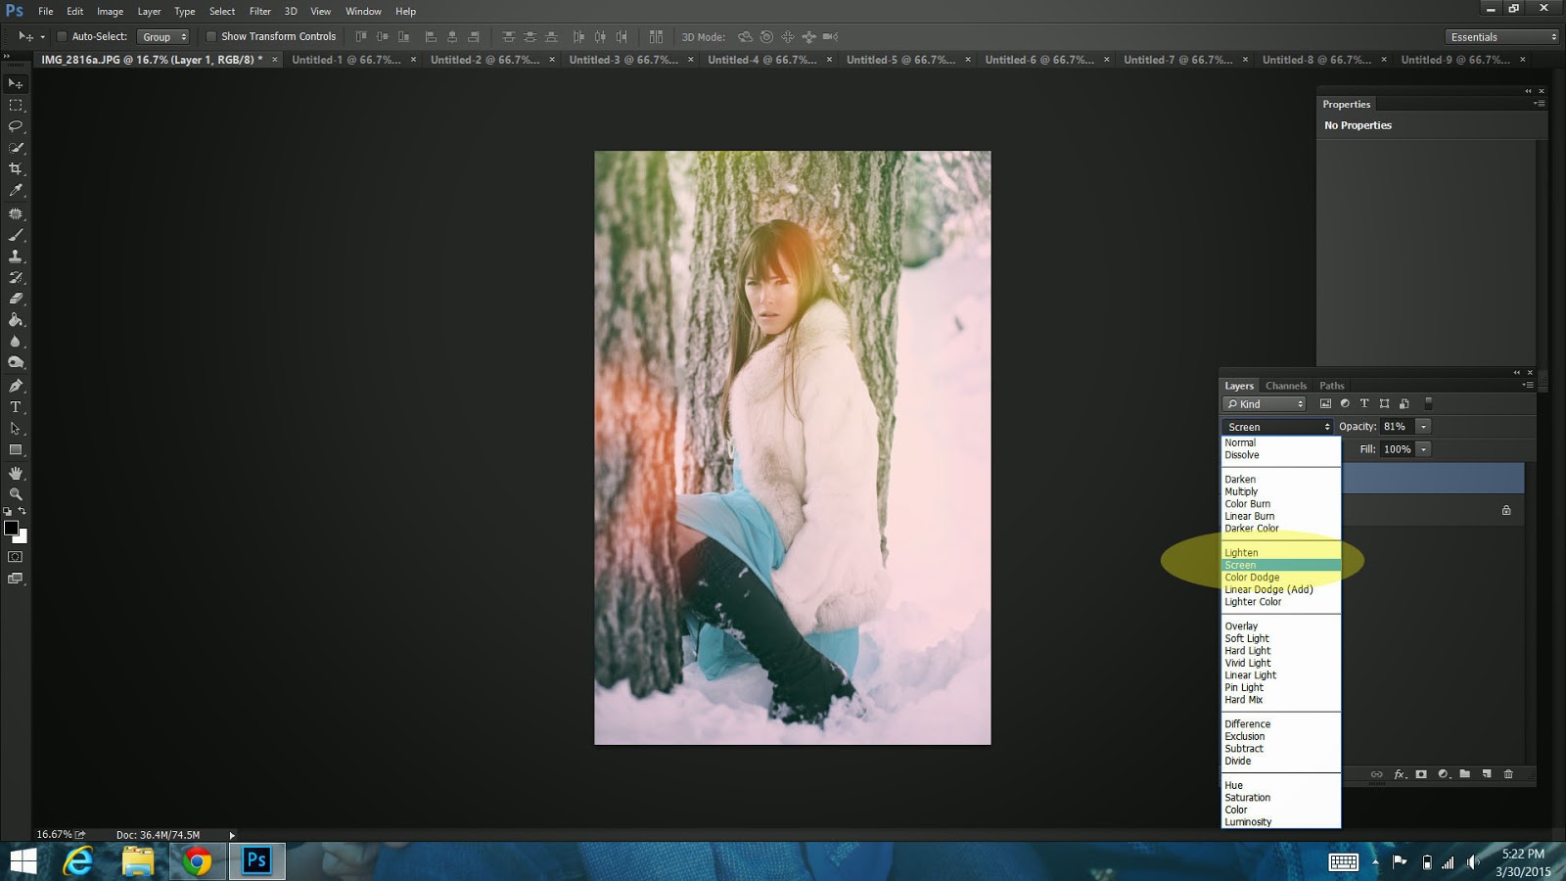Click the Create New Layer icon
The image size is (1566, 881).
point(1487,774)
